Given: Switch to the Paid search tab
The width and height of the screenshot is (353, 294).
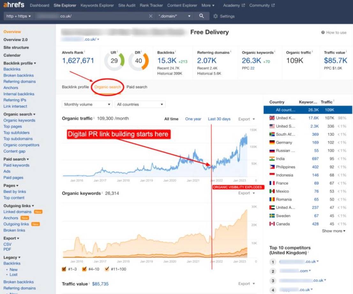Looking at the screenshot, I should click(137, 87).
